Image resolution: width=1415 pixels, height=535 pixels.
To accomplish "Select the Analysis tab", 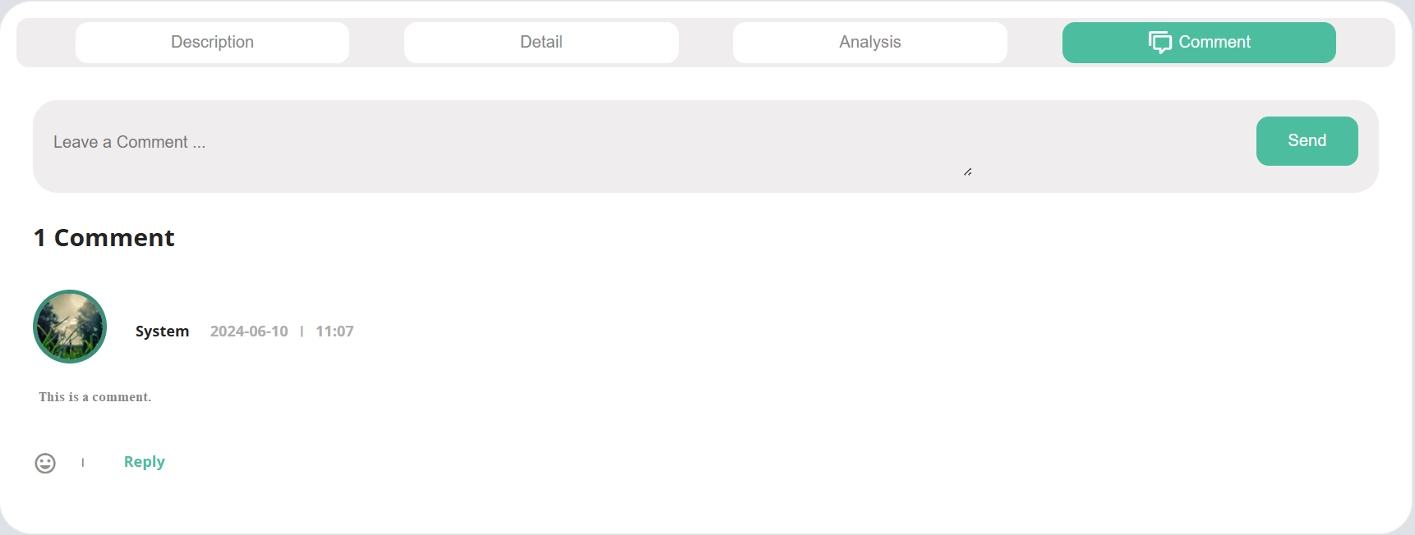I will [869, 42].
